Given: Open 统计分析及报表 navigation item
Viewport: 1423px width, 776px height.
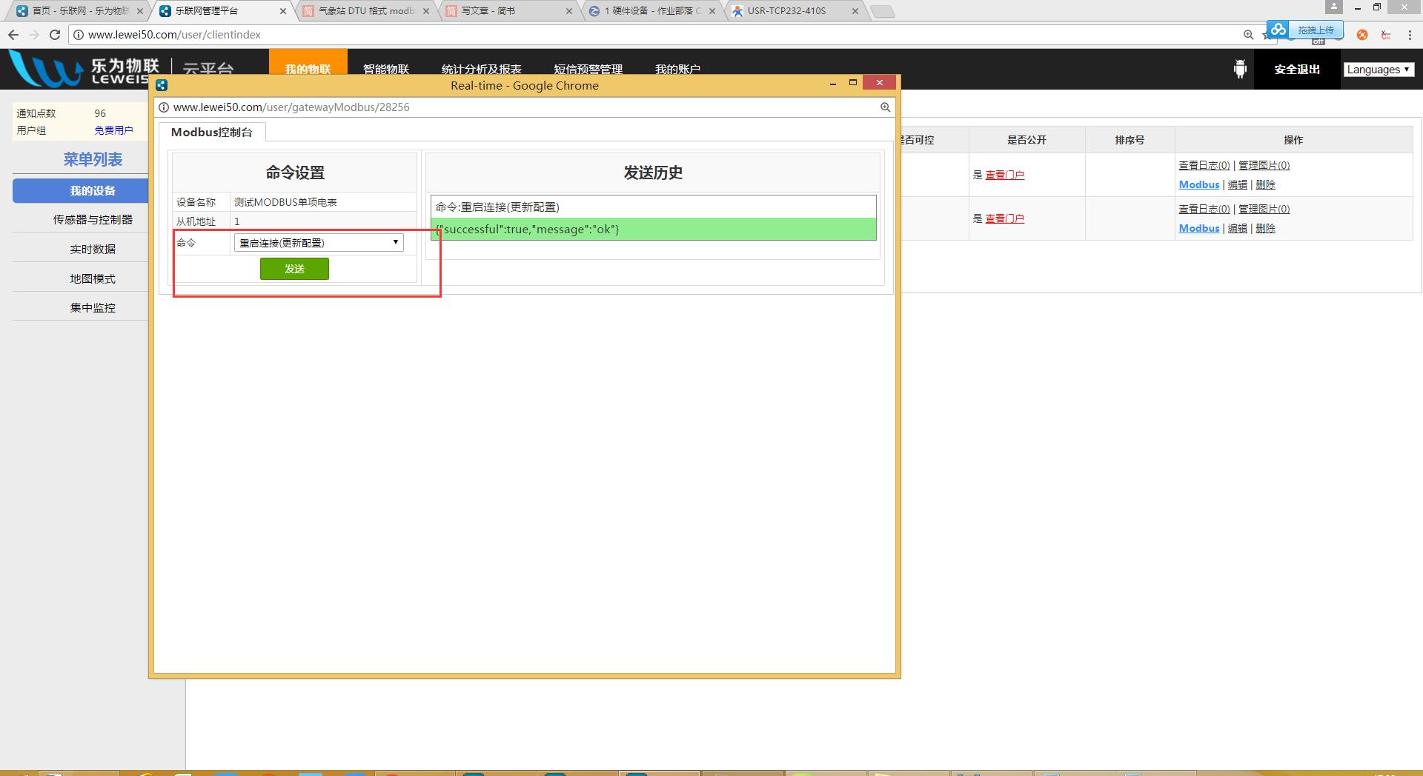Looking at the screenshot, I should [481, 70].
